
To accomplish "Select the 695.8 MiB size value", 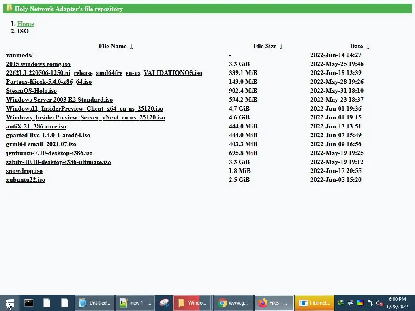I will (243, 153).
